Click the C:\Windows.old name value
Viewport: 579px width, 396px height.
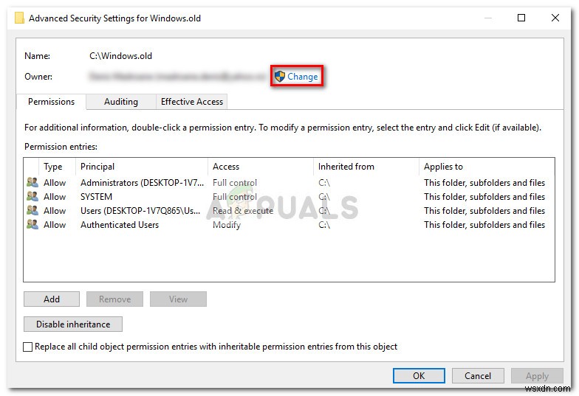coord(121,56)
